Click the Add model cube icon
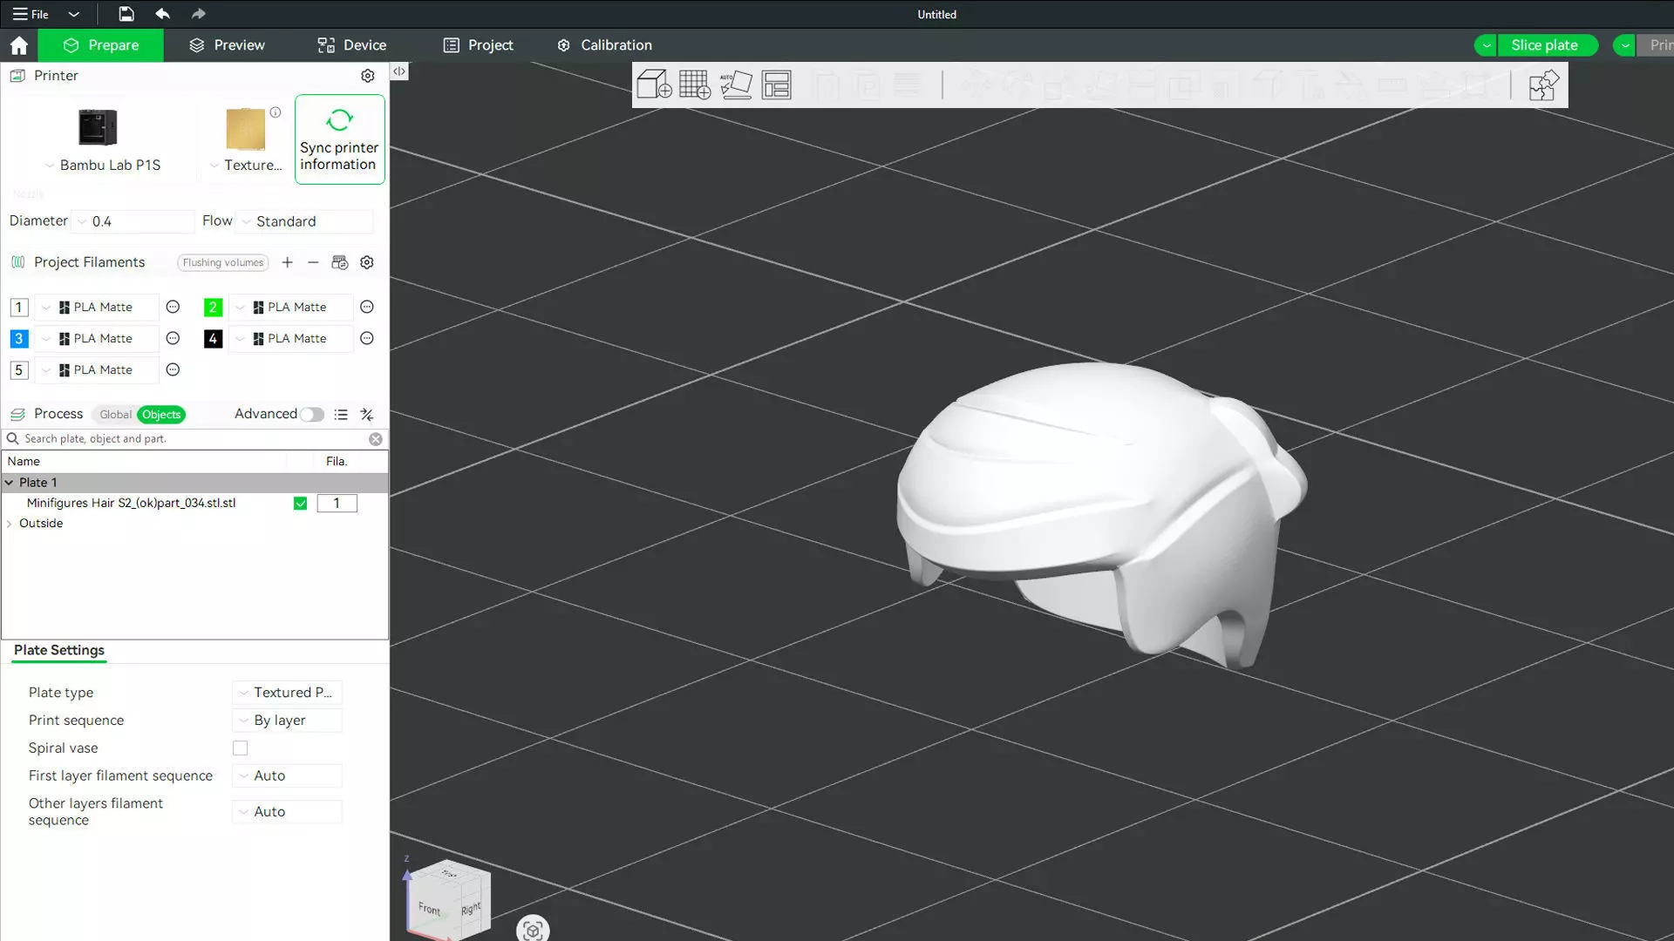Screen dimensions: 1674x941 coord(653,85)
